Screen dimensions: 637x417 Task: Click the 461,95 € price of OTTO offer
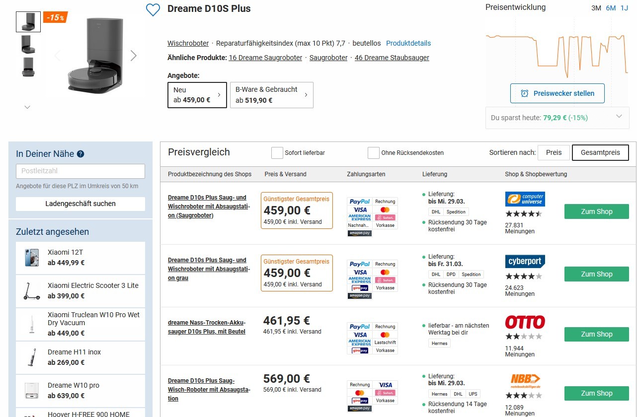pyautogui.click(x=287, y=320)
